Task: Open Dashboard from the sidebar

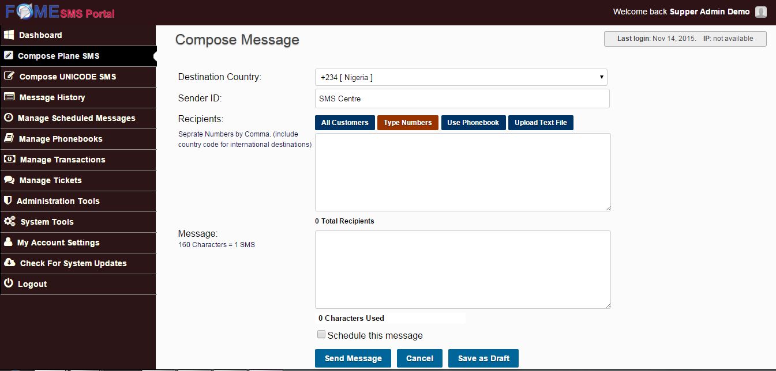Action: point(78,35)
